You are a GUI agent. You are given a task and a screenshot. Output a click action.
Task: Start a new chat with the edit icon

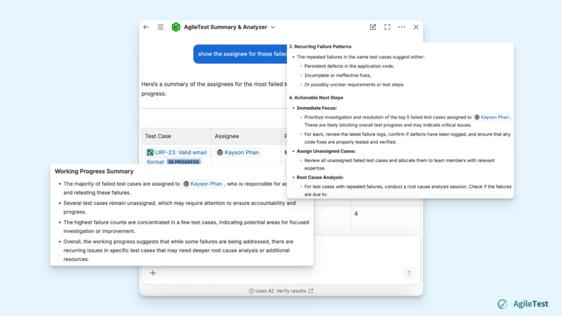pos(373,27)
